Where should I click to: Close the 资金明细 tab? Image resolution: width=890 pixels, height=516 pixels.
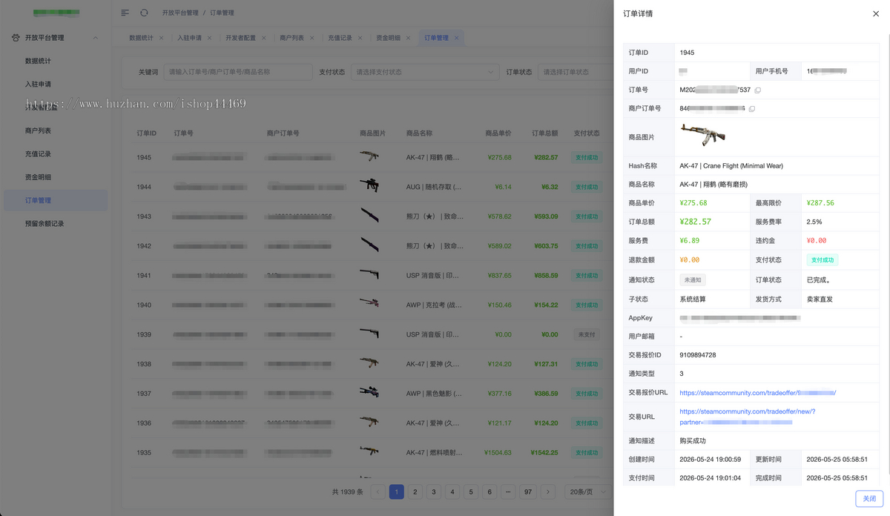[409, 38]
